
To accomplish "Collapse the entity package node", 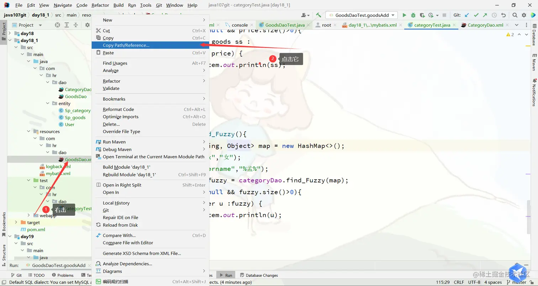I will (x=48, y=103).
